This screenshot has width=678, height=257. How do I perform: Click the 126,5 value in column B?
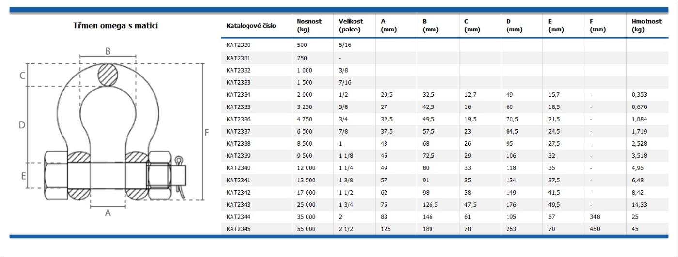tap(430, 205)
